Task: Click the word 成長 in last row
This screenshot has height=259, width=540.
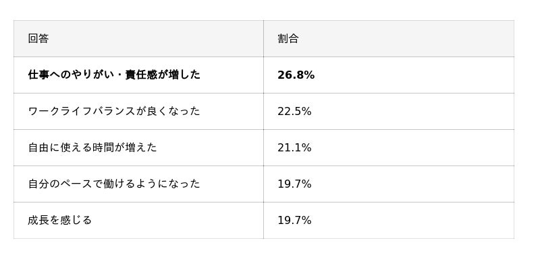Action: (38, 220)
